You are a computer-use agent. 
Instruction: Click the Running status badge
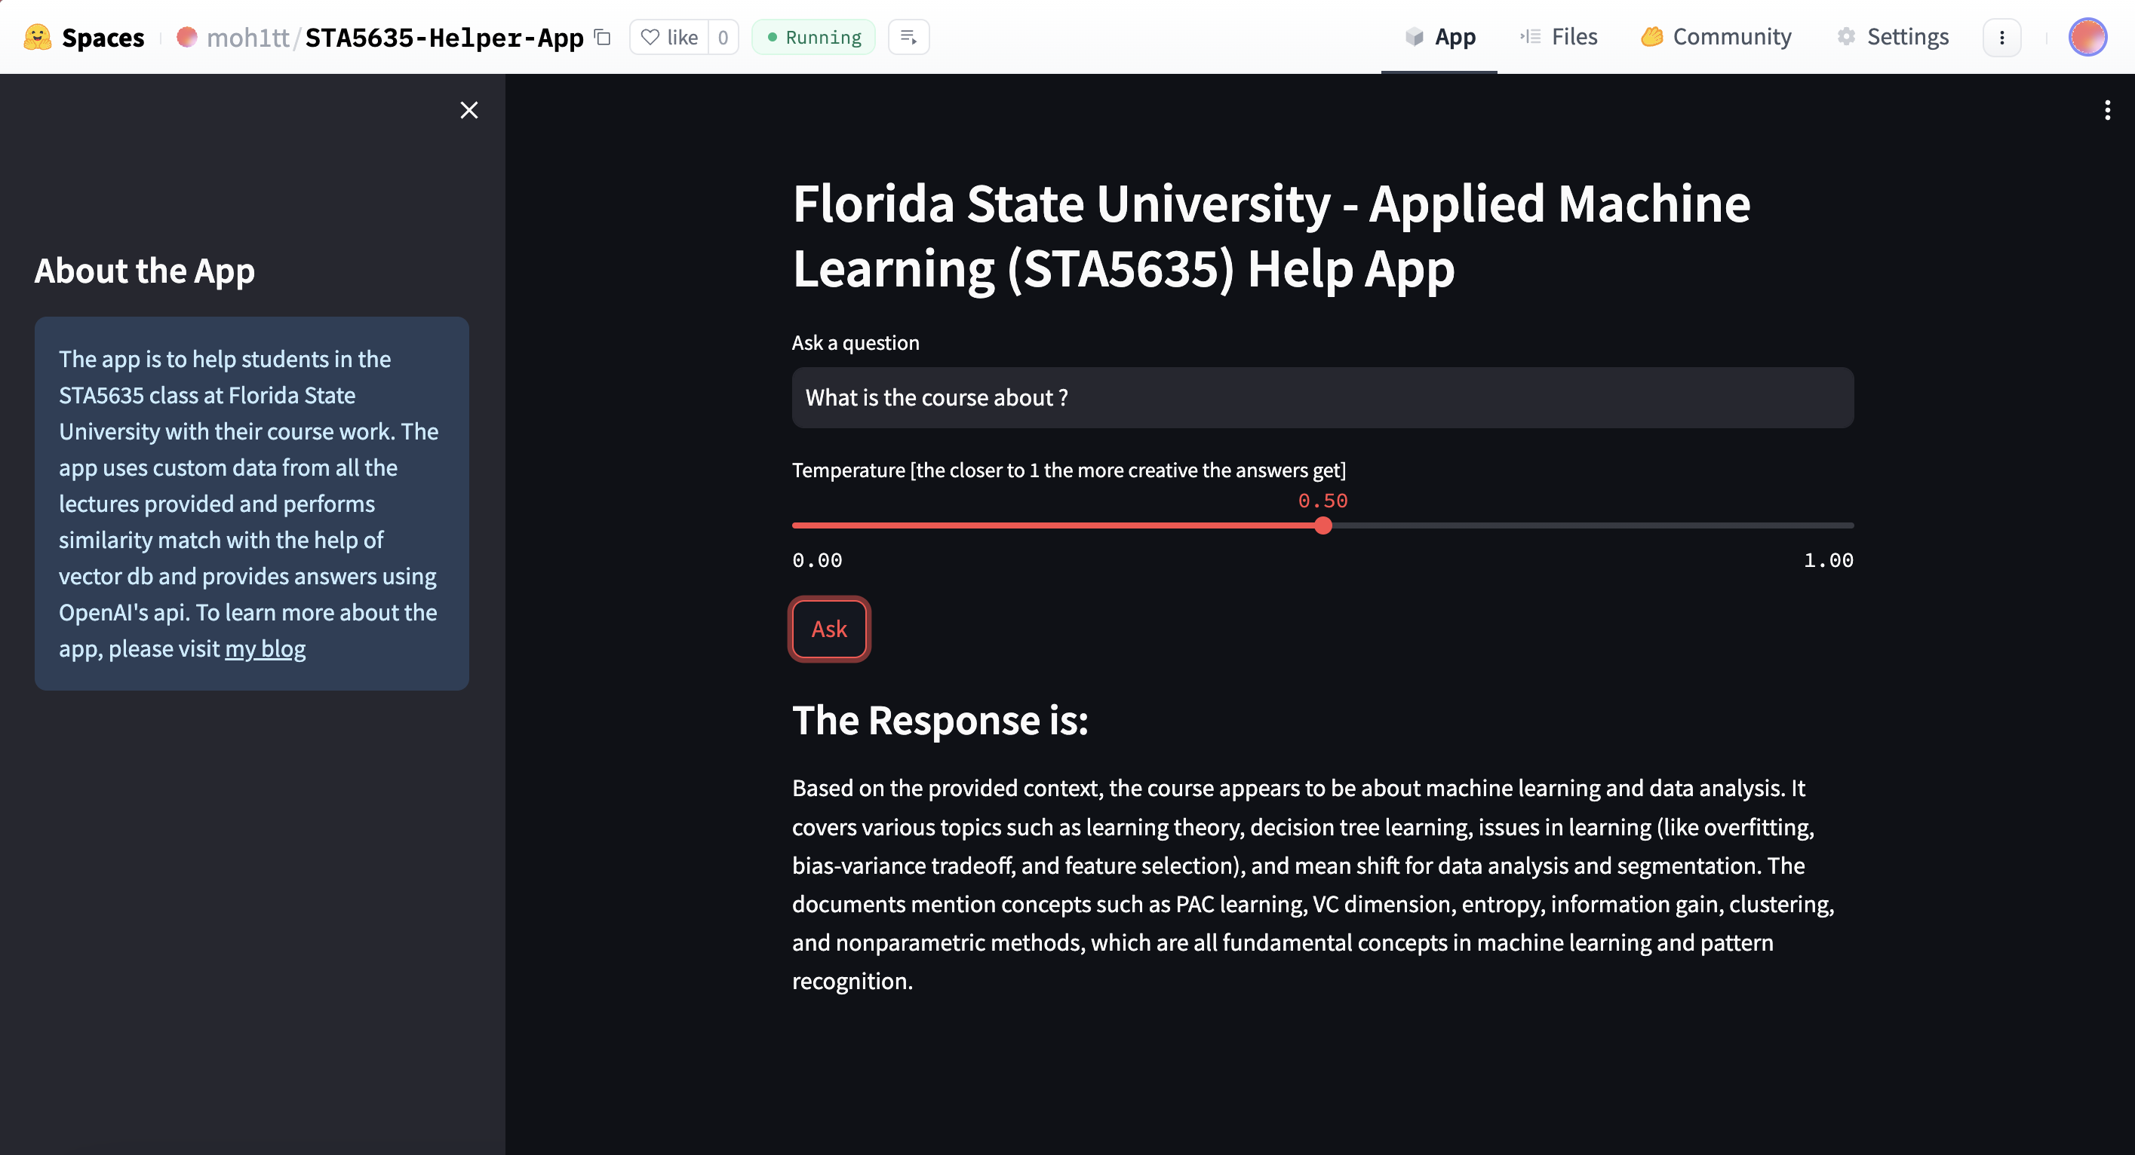point(813,37)
